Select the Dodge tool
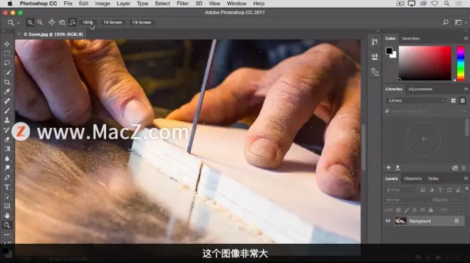This screenshot has width=470, height=263. [x=7, y=168]
